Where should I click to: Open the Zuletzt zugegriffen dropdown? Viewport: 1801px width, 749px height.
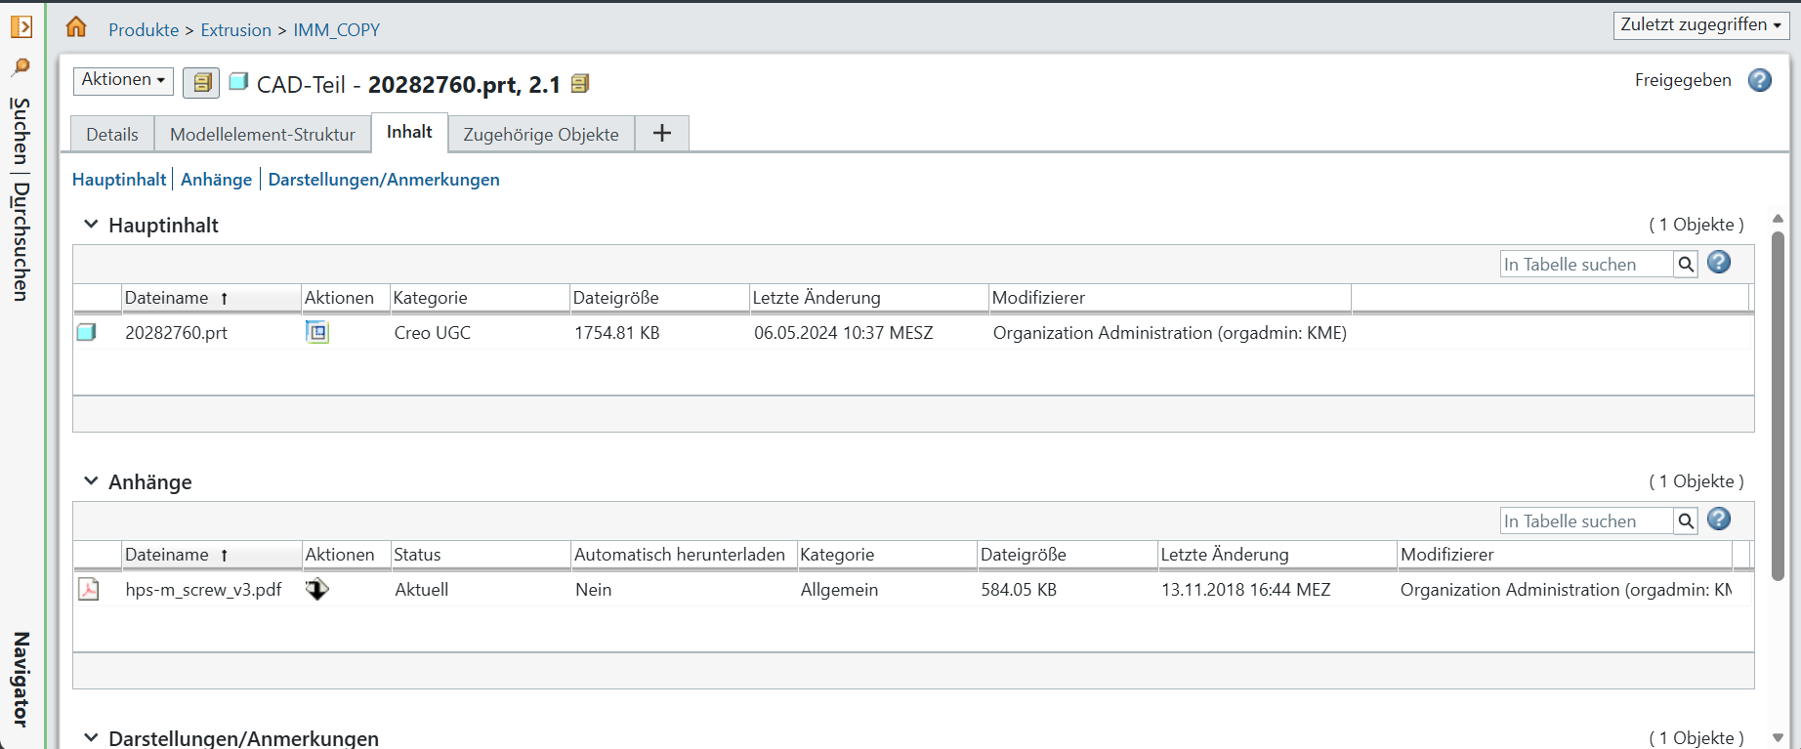(x=1700, y=25)
